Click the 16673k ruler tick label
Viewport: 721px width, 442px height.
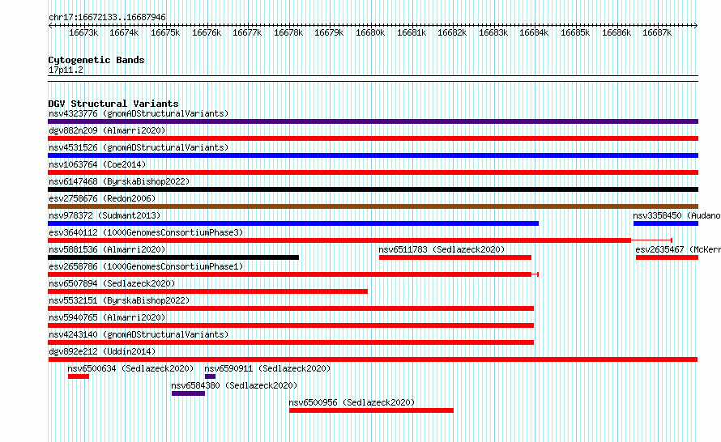(x=83, y=32)
